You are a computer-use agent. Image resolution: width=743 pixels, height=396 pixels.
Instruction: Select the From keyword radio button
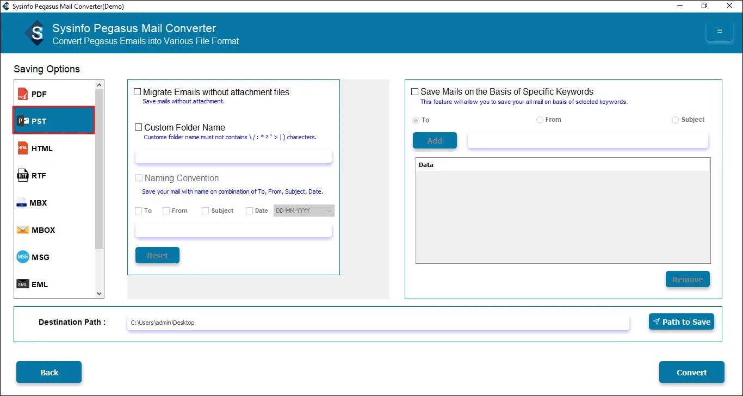tap(540, 120)
